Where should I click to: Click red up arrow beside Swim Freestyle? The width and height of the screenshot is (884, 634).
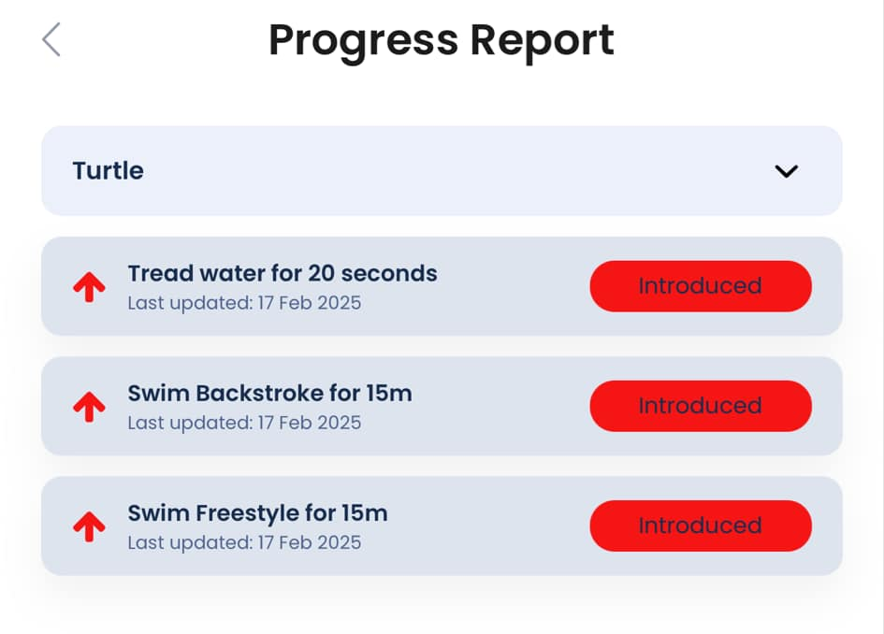(x=89, y=526)
